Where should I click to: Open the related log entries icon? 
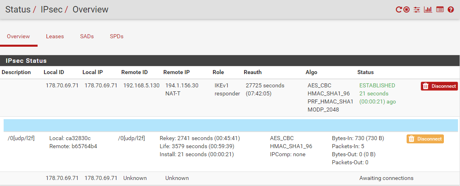pos(440,10)
